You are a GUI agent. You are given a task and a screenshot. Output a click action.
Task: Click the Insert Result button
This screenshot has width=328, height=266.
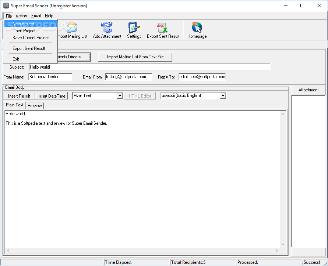tap(19, 96)
